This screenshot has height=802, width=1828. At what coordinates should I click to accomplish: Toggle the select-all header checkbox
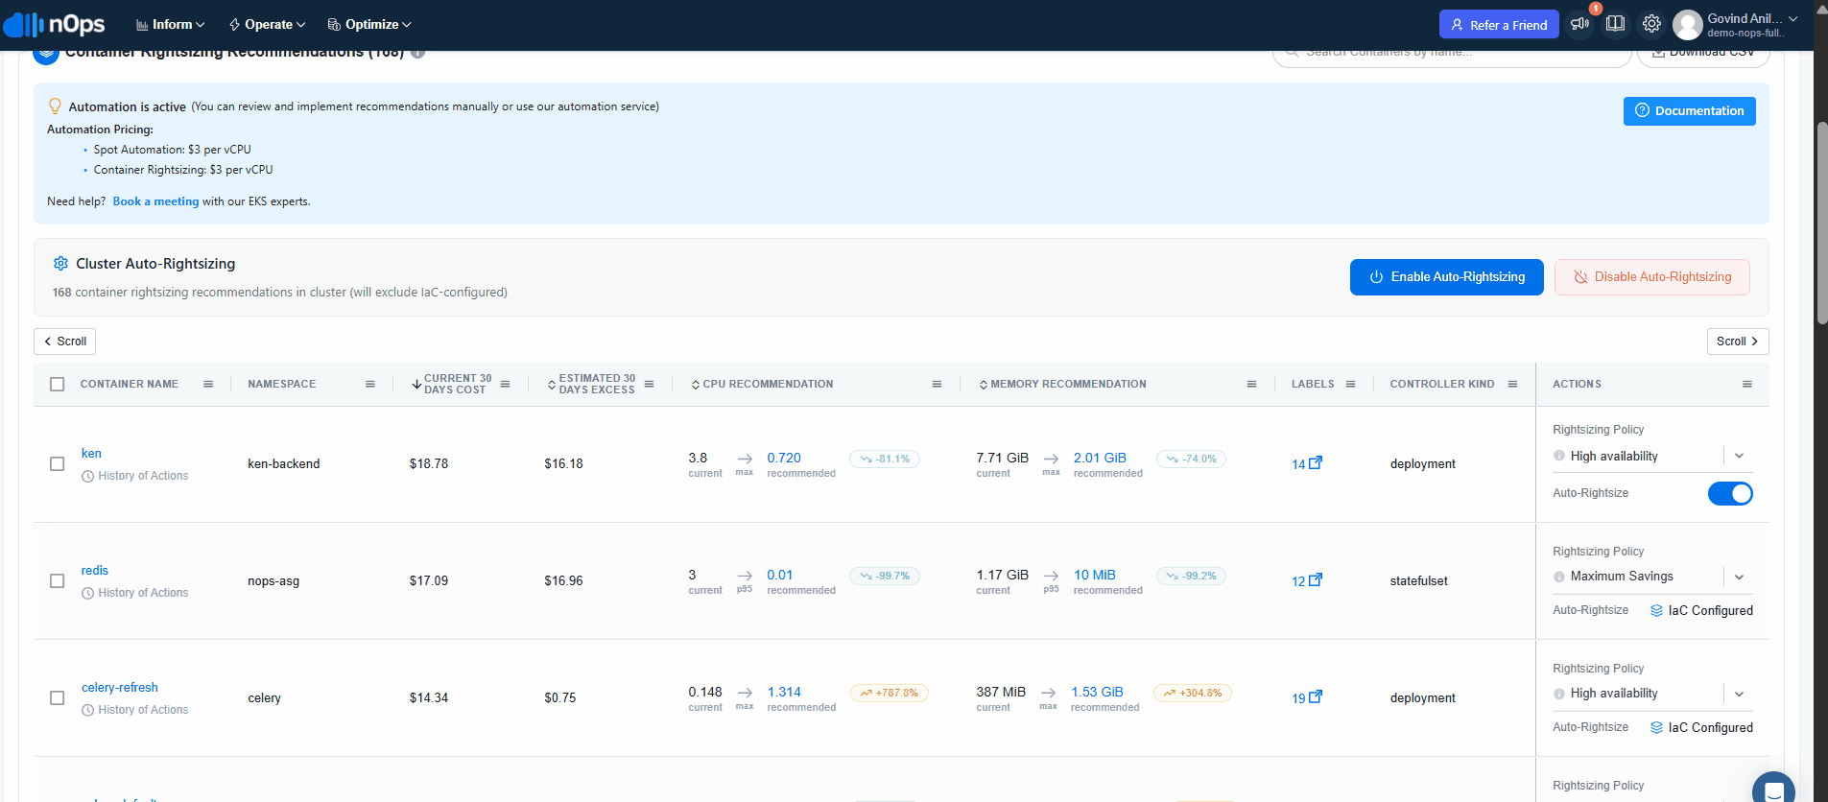click(58, 384)
